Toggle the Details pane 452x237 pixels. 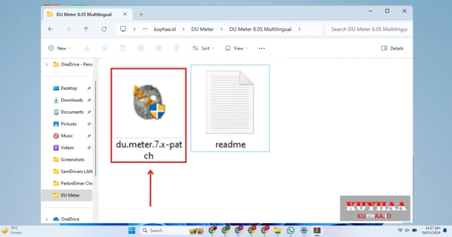pos(392,48)
